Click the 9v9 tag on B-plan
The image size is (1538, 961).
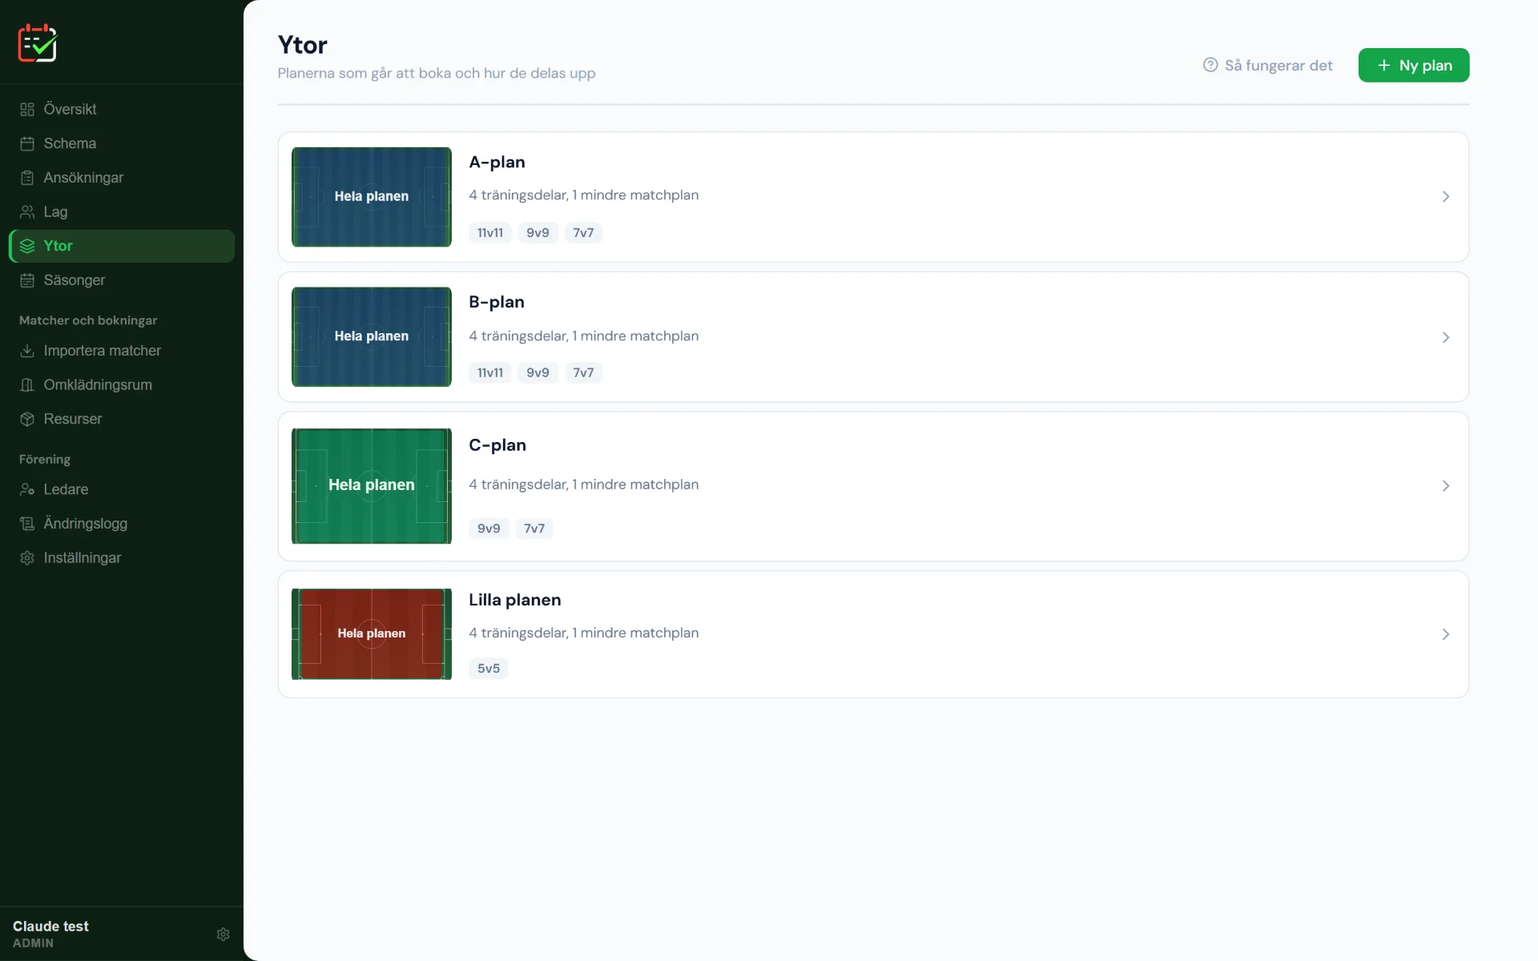coord(537,372)
